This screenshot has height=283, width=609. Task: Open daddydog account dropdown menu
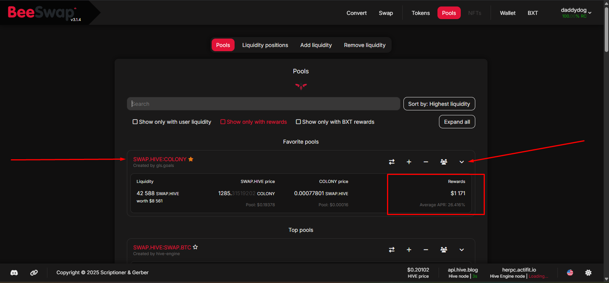point(576,13)
